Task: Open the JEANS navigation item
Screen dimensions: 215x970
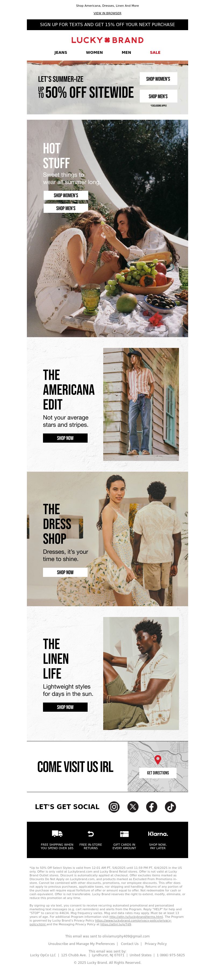Action: [x=60, y=52]
